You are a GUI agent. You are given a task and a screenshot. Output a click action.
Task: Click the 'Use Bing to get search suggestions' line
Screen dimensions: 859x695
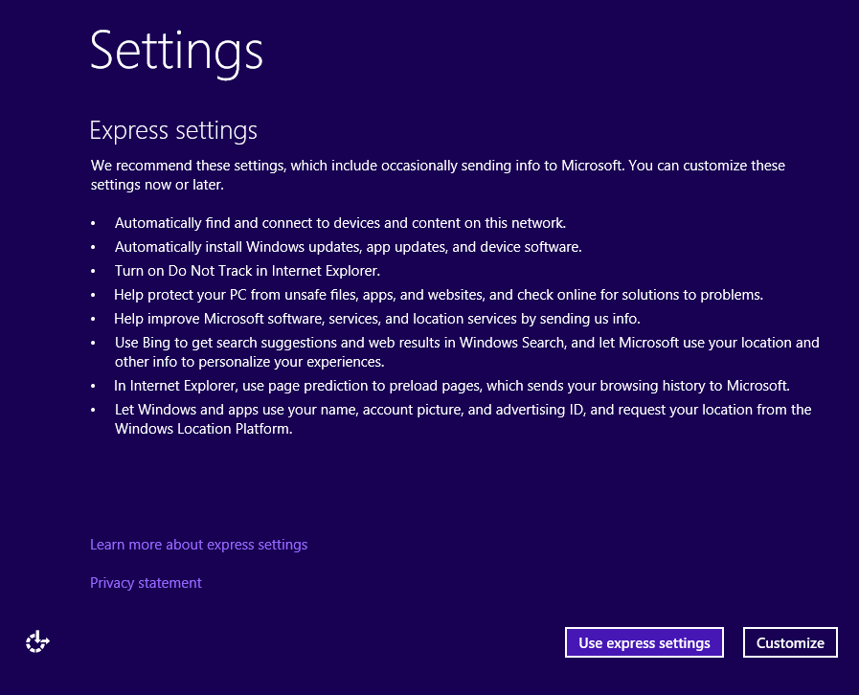[466, 343]
